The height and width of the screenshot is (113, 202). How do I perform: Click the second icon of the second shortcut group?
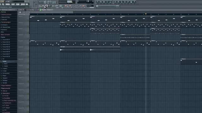118,2
